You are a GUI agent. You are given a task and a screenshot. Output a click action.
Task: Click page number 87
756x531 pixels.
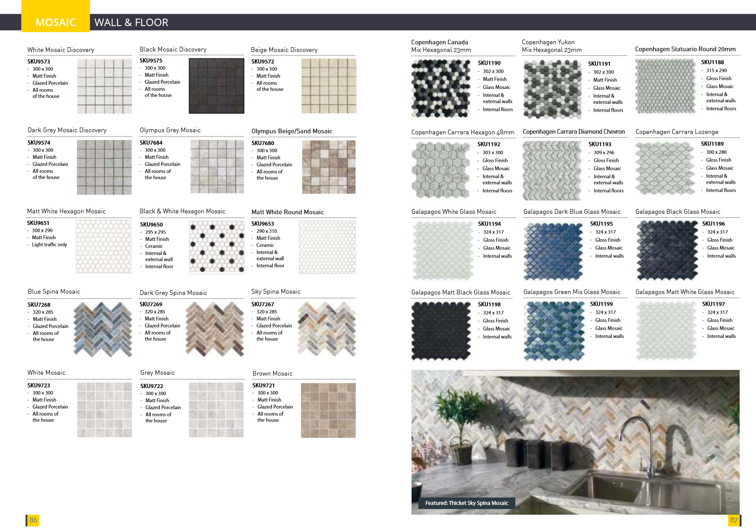[733, 519]
